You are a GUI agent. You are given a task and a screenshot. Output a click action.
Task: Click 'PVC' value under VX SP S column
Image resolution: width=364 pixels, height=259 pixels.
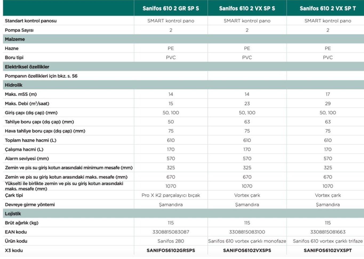247,57
